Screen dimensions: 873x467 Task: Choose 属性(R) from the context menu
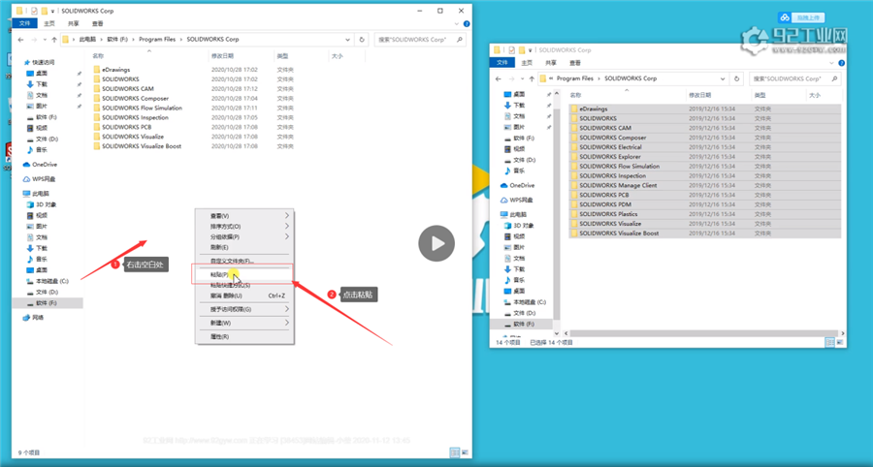point(243,336)
